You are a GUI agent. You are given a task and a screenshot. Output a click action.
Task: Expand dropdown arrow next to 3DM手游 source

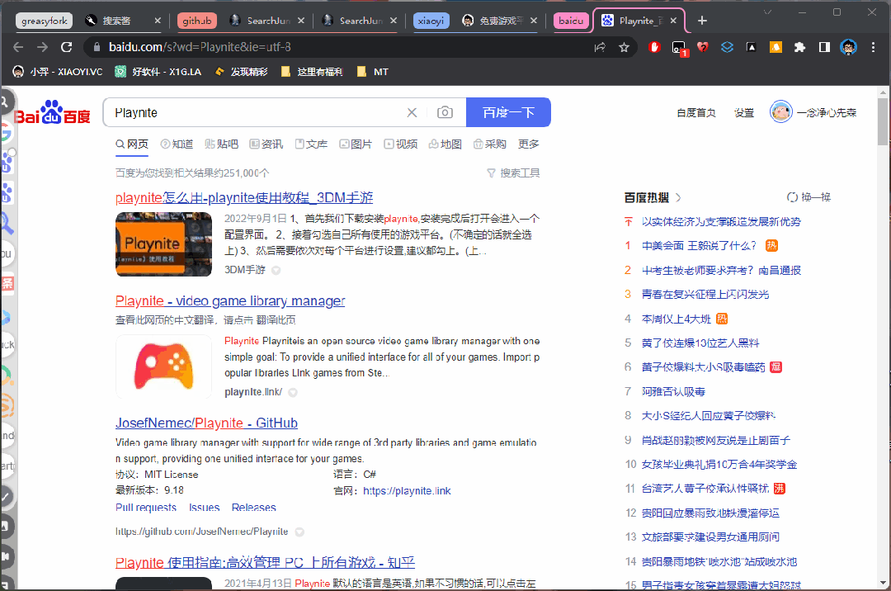pos(276,270)
